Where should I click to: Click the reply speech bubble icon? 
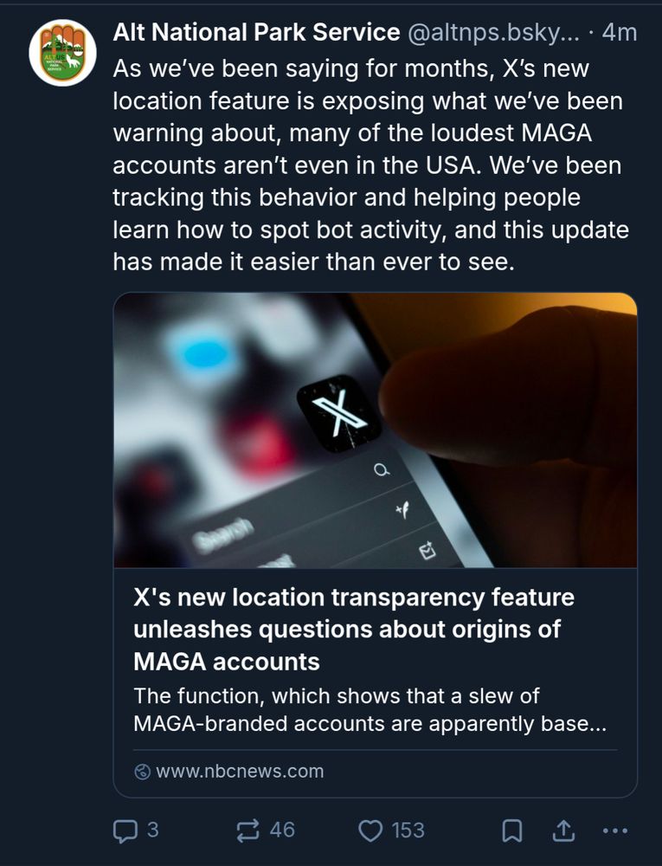[127, 830]
